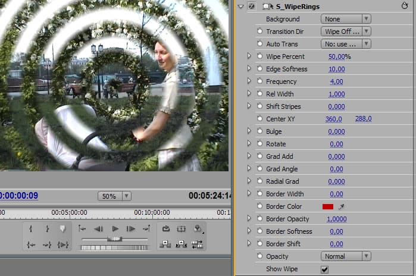Expand the Border Width parameter
Screen dimensions: 416x276
249,193
